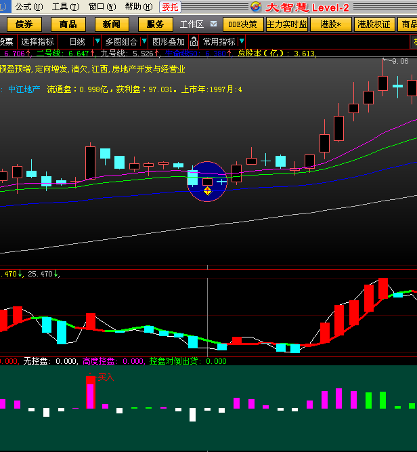Viewport: 417px width, 452px height.
Task: Click the 大智慧 logo icon in title bar
Action: pyautogui.click(x=255, y=7)
